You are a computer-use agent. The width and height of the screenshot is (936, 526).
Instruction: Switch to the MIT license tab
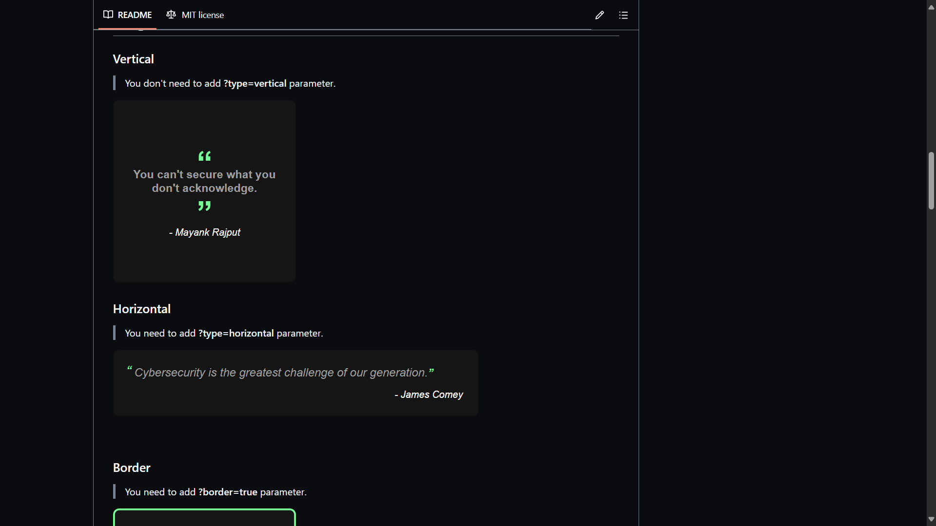tap(195, 15)
